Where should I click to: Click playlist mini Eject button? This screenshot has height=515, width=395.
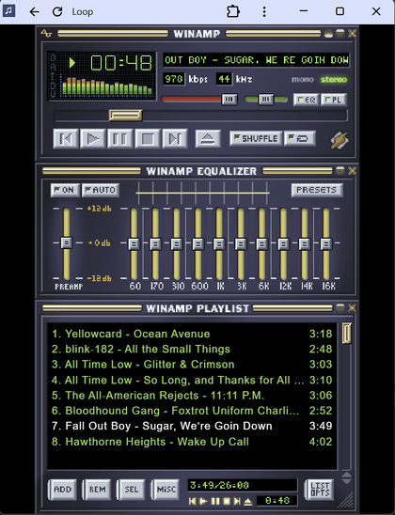click(248, 501)
